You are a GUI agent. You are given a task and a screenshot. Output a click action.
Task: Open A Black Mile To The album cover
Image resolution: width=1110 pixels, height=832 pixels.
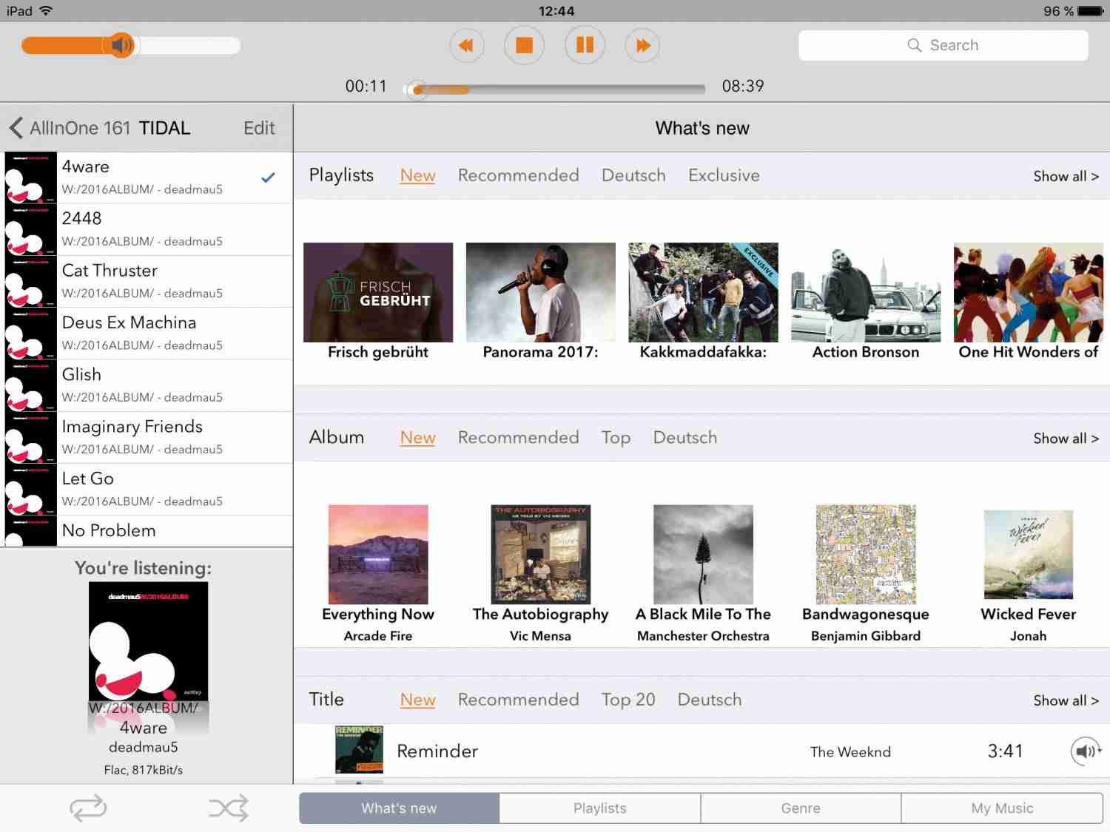coord(703,555)
